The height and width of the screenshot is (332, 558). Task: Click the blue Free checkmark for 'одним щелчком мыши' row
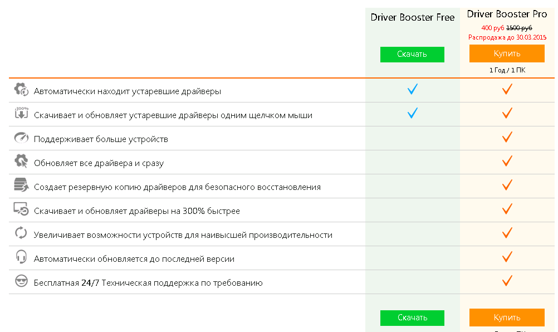pyautogui.click(x=413, y=113)
